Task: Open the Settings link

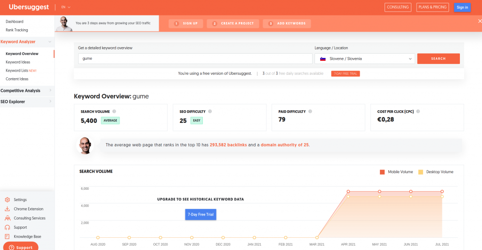Action: (20, 200)
